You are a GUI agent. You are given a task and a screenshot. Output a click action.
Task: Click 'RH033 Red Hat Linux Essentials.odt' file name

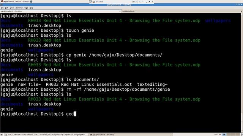(x=89, y=85)
